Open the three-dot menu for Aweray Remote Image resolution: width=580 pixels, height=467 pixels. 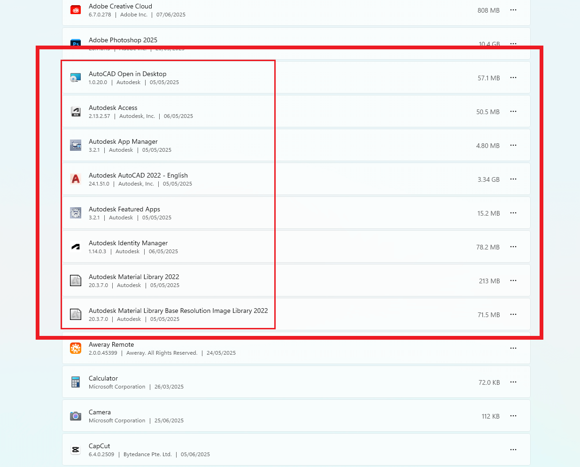[x=513, y=348]
